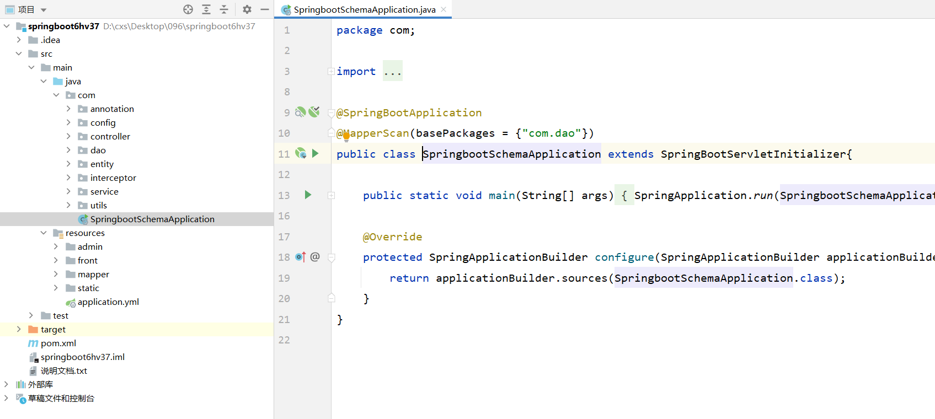Viewport: 935px width, 419px height.
Task: Expand the test folder
Action: (x=31, y=315)
